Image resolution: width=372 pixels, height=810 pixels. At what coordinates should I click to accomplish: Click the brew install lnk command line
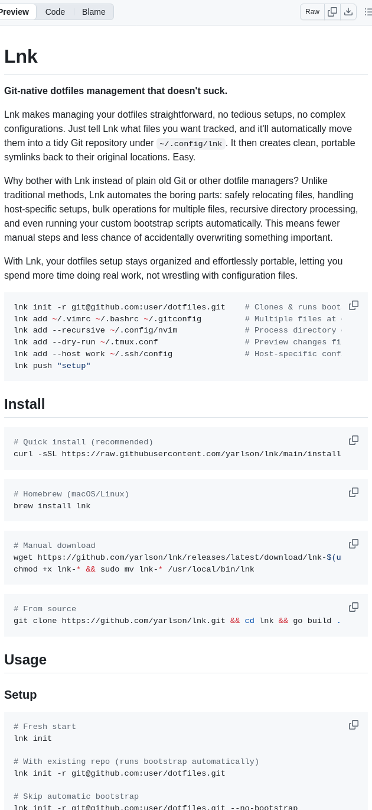[x=52, y=506]
